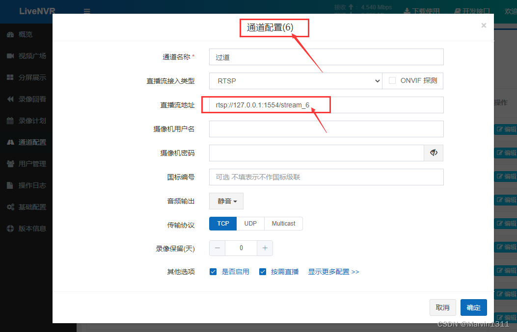Select Multicast transport protocol

(x=283, y=224)
